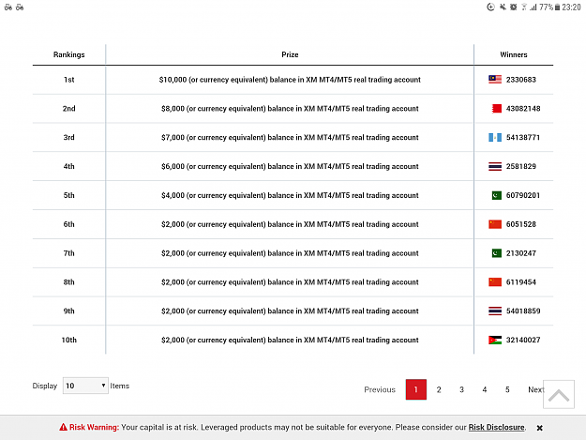
Task: Click winner account number 2130247
Action: click(x=521, y=253)
